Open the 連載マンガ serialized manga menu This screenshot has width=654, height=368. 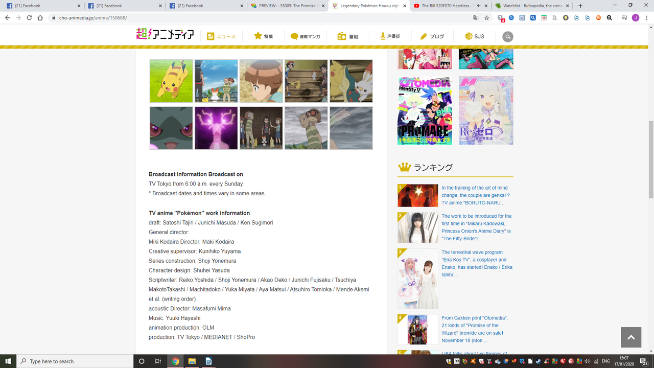pos(306,37)
